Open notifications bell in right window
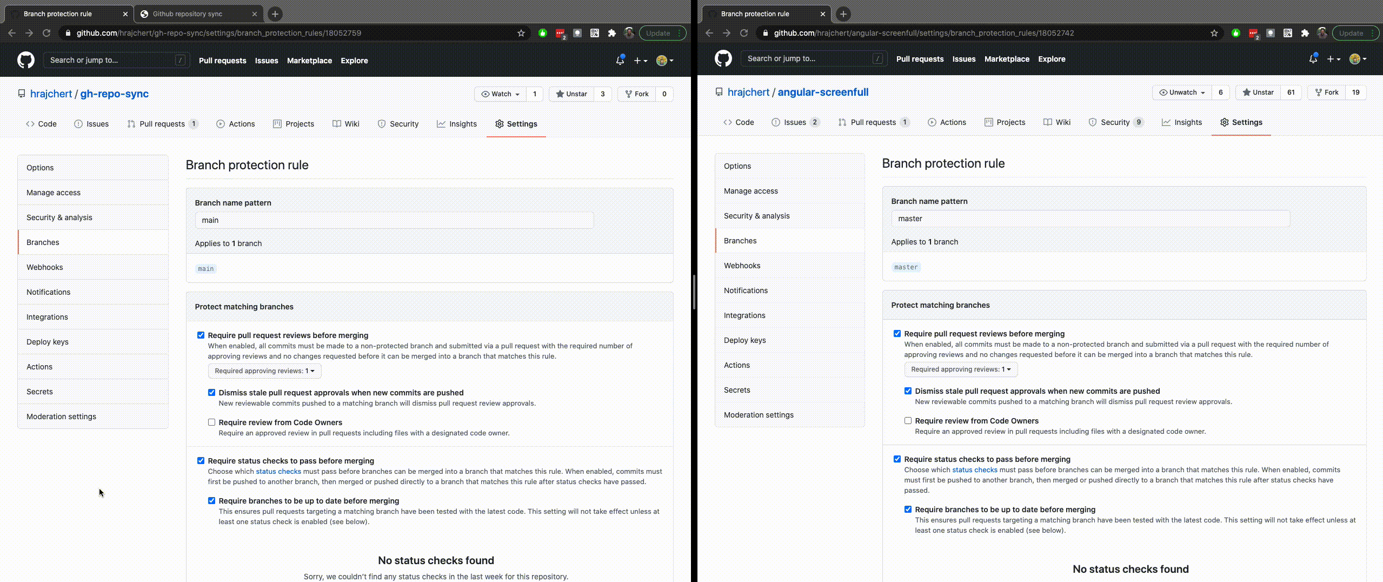The height and width of the screenshot is (582, 1383). pos(1313,59)
